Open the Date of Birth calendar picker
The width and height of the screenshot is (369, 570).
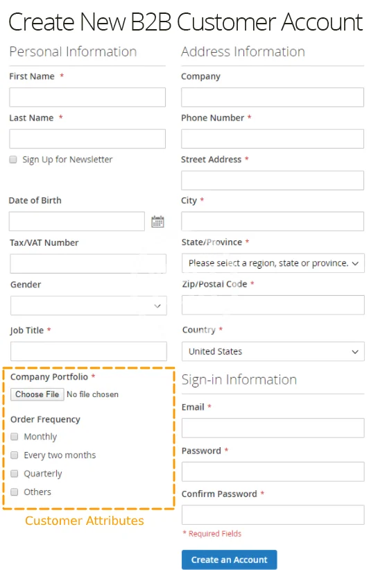tap(157, 221)
